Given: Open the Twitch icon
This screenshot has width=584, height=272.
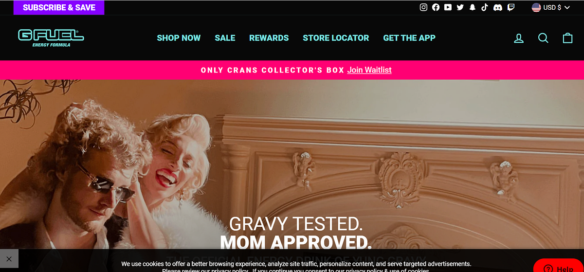Looking at the screenshot, I should coord(511,7).
